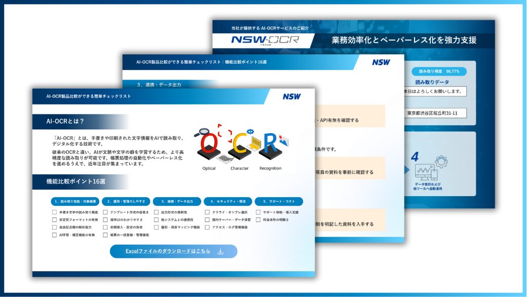This screenshot has height=297, width=527.
Task: Click the red letter O with magnifying glass
Action: pyautogui.click(x=209, y=144)
